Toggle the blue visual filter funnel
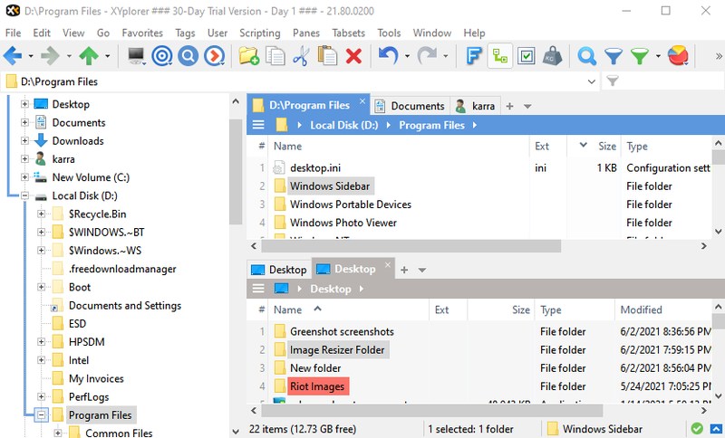The image size is (725, 438). point(614,56)
